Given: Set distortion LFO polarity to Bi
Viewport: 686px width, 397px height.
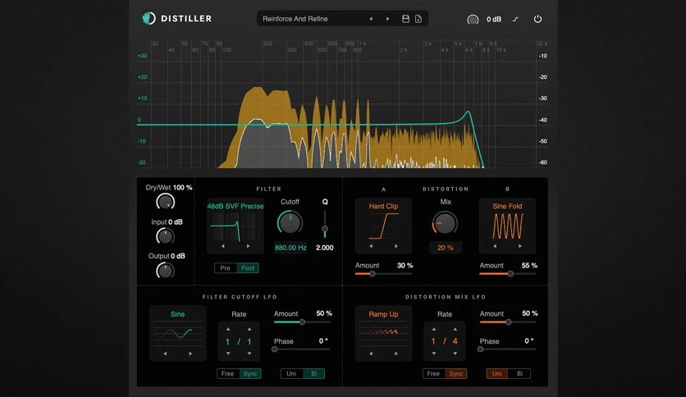Looking at the screenshot, I should (519, 373).
